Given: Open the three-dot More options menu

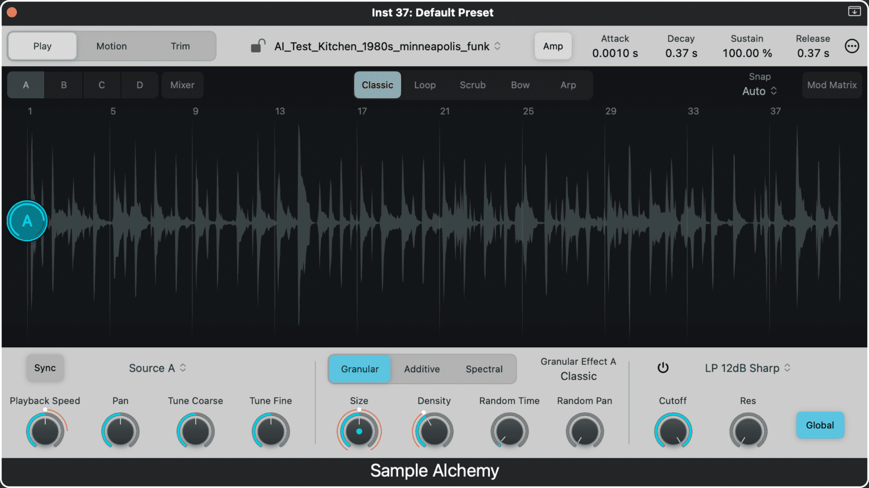Looking at the screenshot, I should [852, 46].
